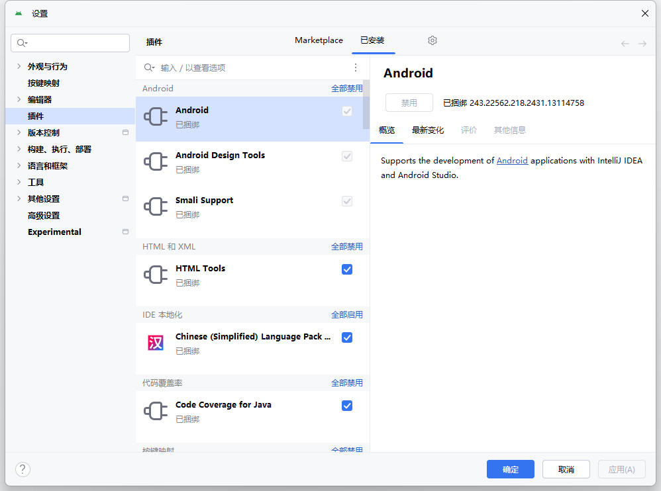Uncheck the HTML Tools plugin checkbox
Image resolution: width=661 pixels, height=491 pixels.
347,269
